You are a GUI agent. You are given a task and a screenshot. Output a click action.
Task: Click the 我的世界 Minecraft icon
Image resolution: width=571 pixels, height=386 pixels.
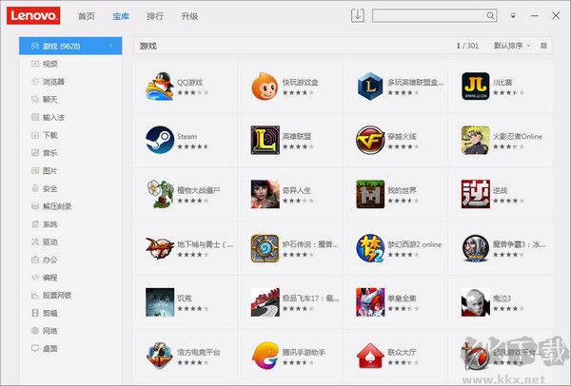click(x=369, y=194)
